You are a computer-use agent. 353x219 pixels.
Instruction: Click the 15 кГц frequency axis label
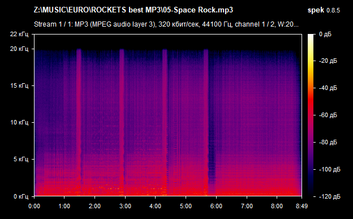pos(19,85)
